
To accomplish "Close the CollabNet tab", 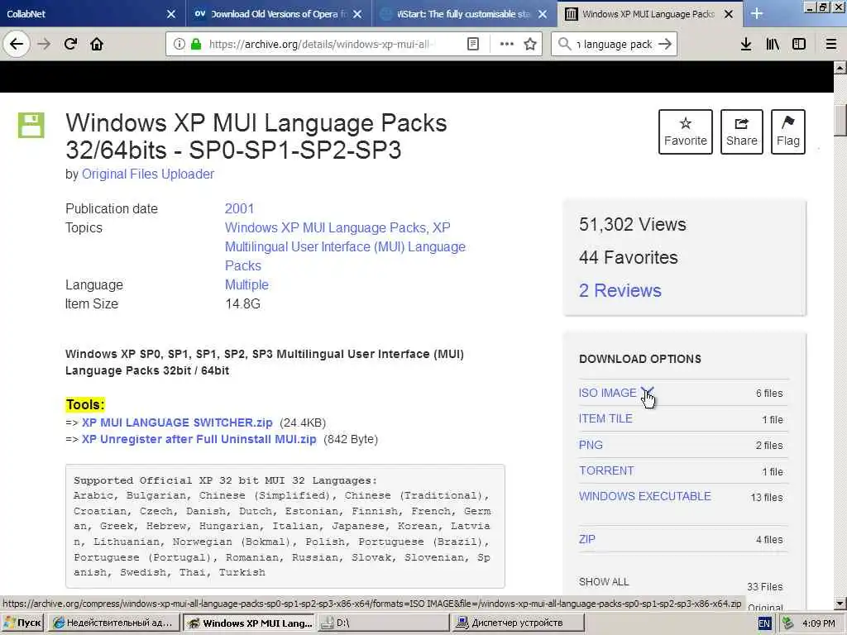I will (170, 14).
